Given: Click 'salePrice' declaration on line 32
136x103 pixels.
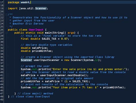Looking at the screenshot, I should (39, 48).
